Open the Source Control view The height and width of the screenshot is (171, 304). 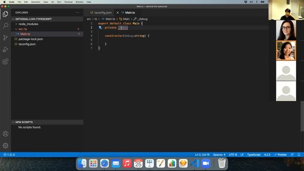coord(5,38)
